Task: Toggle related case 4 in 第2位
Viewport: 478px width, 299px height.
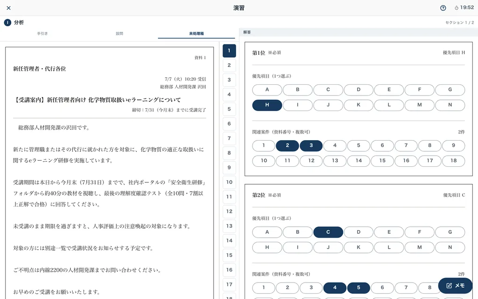Action: coord(335,288)
